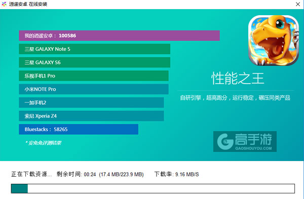The height and width of the screenshot is (199, 304).
Task: Select the 一加手机2 bar
Action: 91,102
